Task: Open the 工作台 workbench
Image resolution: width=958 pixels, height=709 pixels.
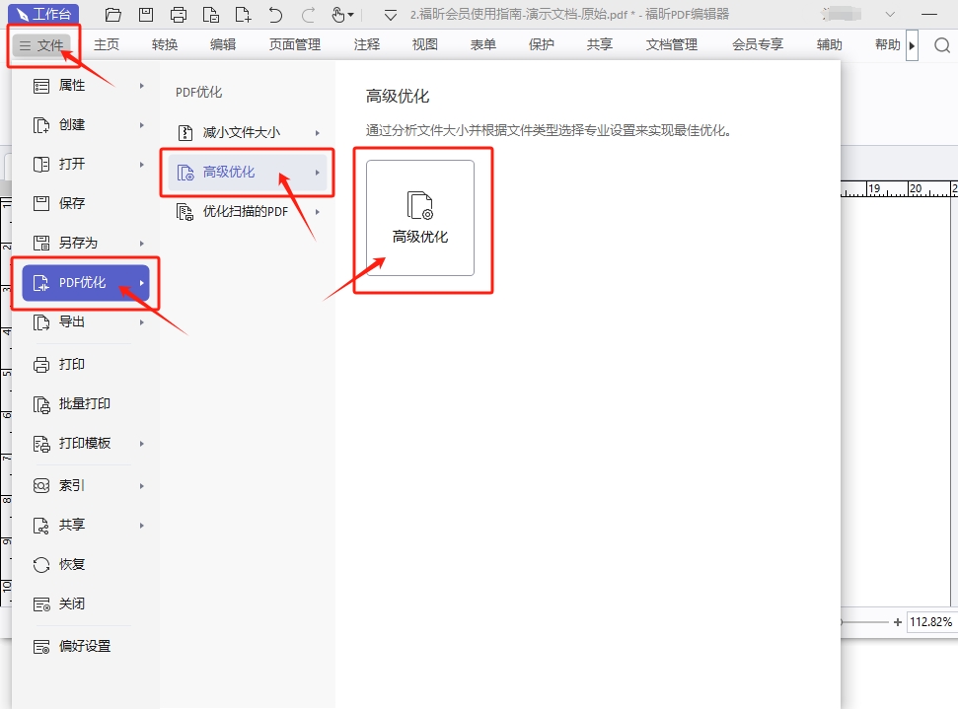Action: click(x=44, y=14)
